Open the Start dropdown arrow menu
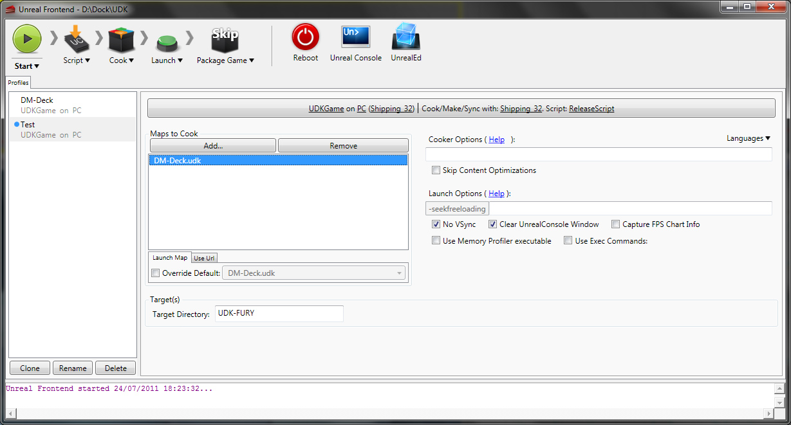 (x=37, y=66)
